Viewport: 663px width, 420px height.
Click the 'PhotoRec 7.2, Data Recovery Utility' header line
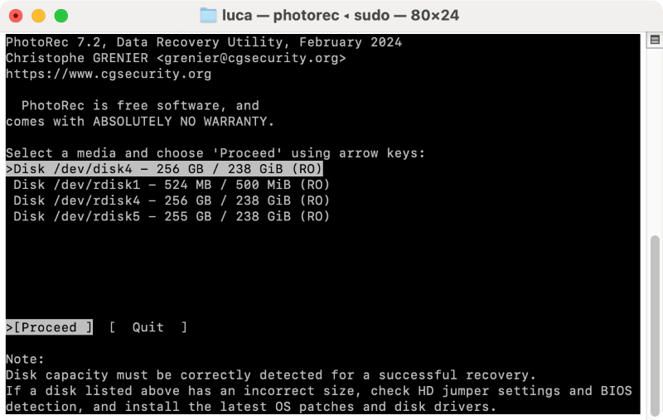click(x=204, y=42)
